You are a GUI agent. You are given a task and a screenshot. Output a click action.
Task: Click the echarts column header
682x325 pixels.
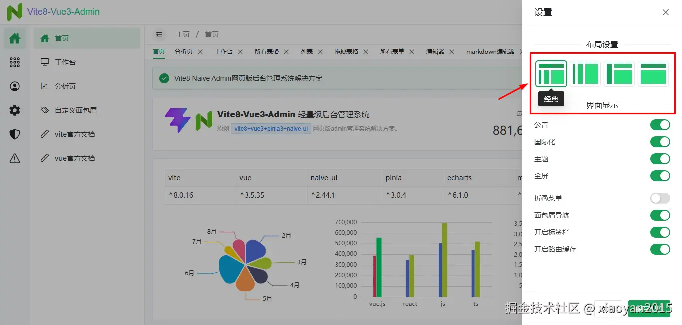(x=479, y=178)
